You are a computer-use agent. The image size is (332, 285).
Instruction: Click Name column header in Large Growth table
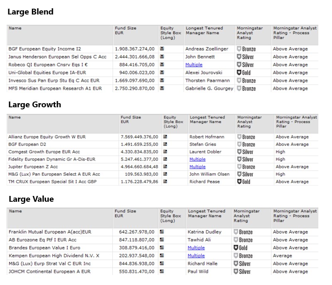pyautogui.click(x=14, y=117)
